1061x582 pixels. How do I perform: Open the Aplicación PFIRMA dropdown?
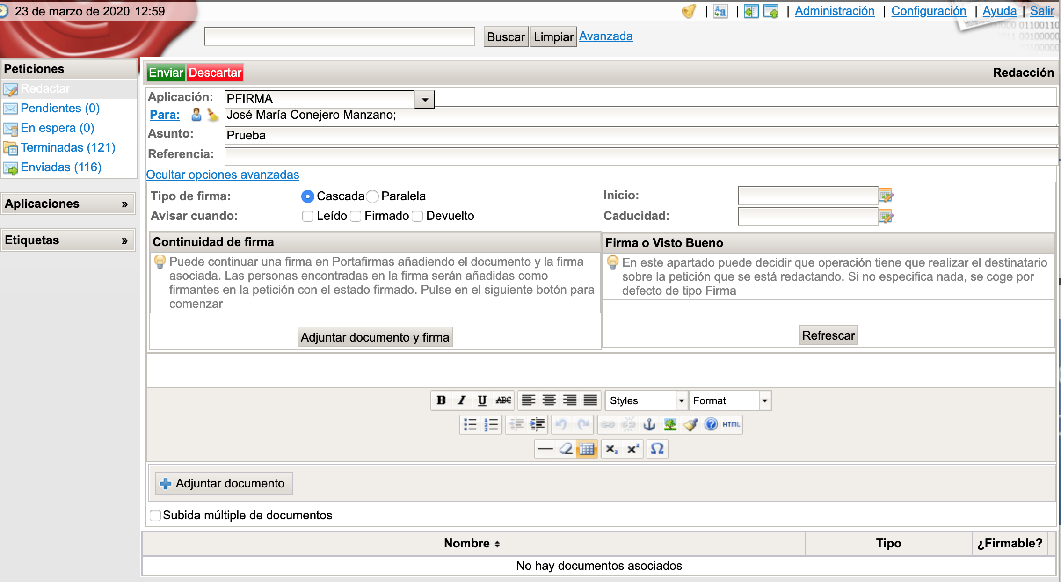(425, 99)
